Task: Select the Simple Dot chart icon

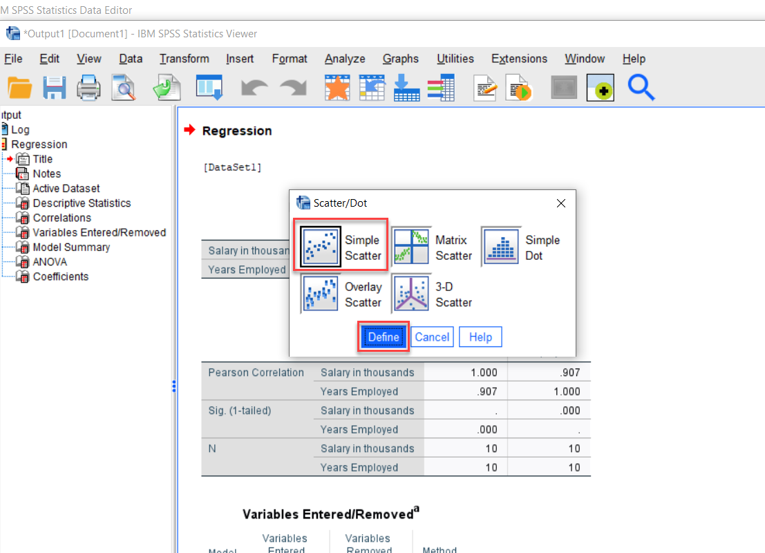Action: tap(501, 247)
